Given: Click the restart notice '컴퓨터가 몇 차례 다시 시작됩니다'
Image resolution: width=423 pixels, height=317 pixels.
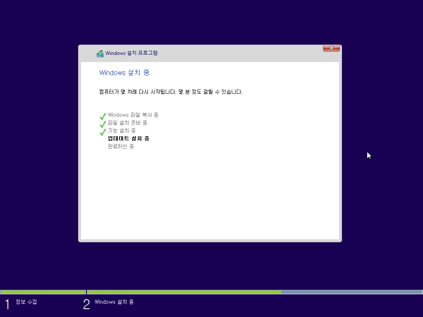Looking at the screenshot, I should pos(138,92).
